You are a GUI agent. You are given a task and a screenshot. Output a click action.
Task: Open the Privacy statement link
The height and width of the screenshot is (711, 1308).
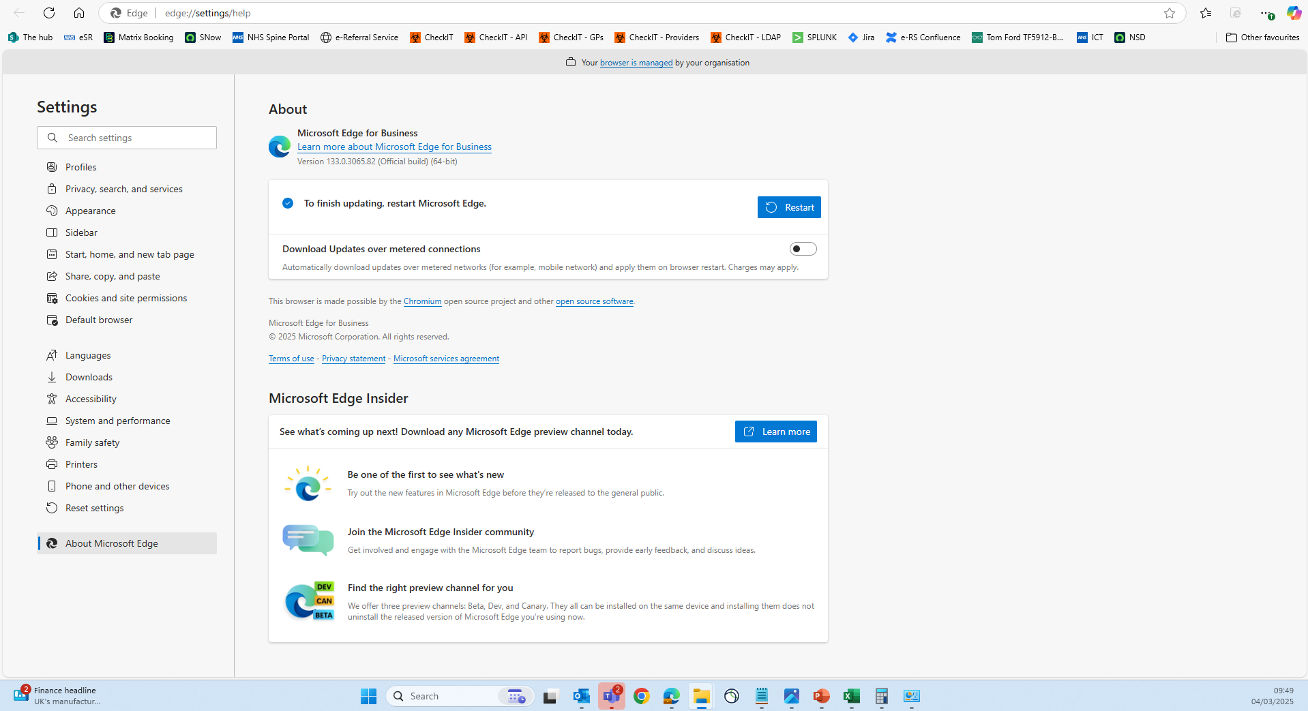point(353,359)
